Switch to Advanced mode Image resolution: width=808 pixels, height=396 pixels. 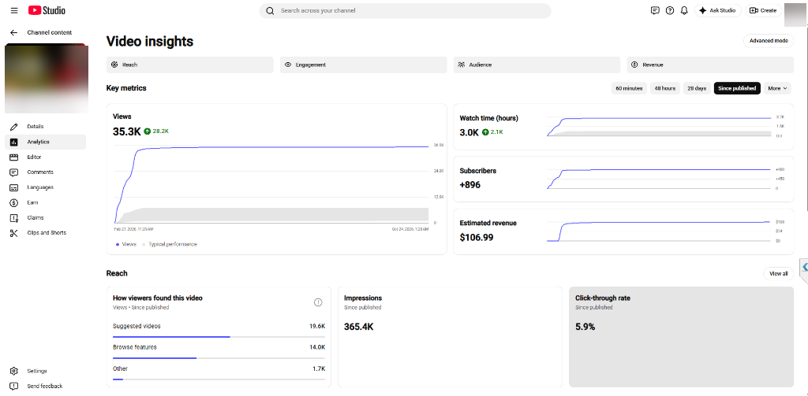[769, 41]
